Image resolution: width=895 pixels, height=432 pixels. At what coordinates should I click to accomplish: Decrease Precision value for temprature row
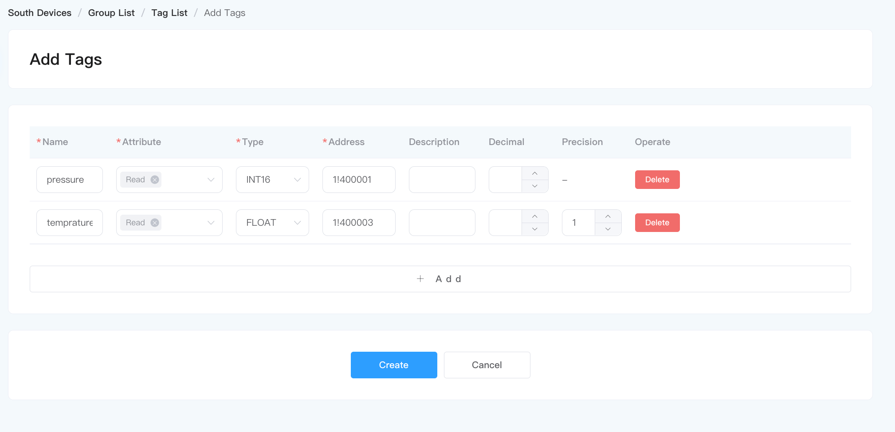tap(608, 229)
